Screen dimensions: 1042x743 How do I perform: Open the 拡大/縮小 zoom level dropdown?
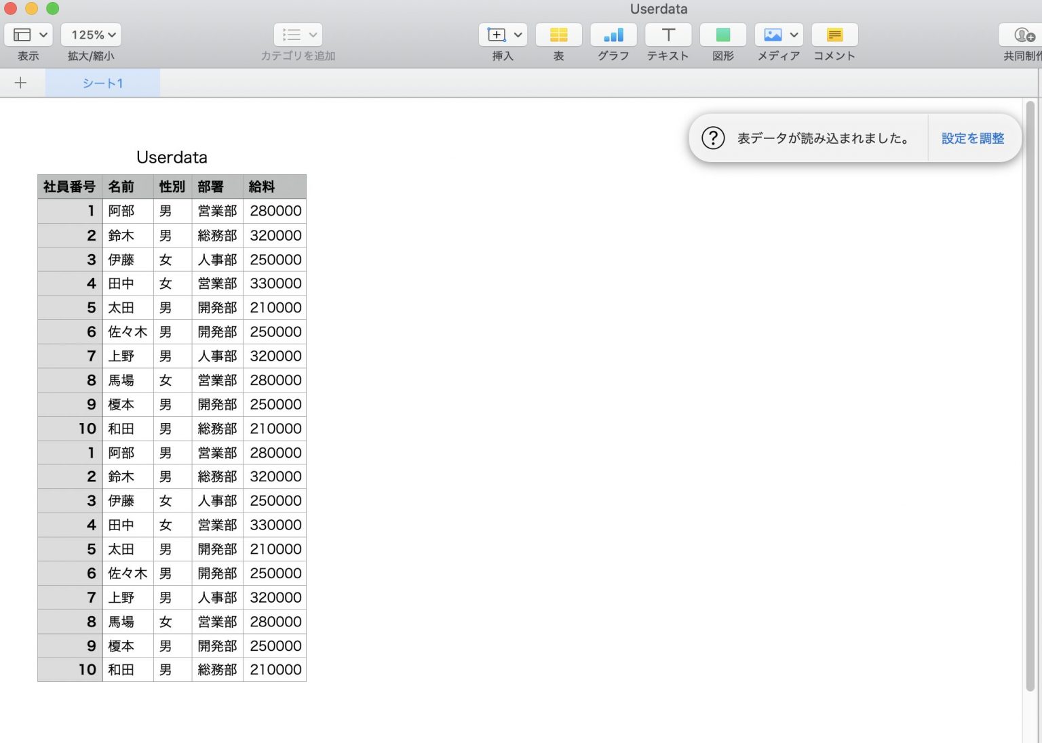(91, 35)
